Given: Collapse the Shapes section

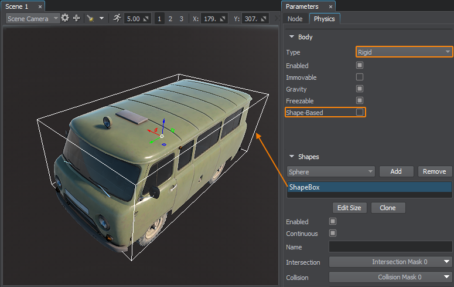Looking at the screenshot, I should pyautogui.click(x=292, y=157).
